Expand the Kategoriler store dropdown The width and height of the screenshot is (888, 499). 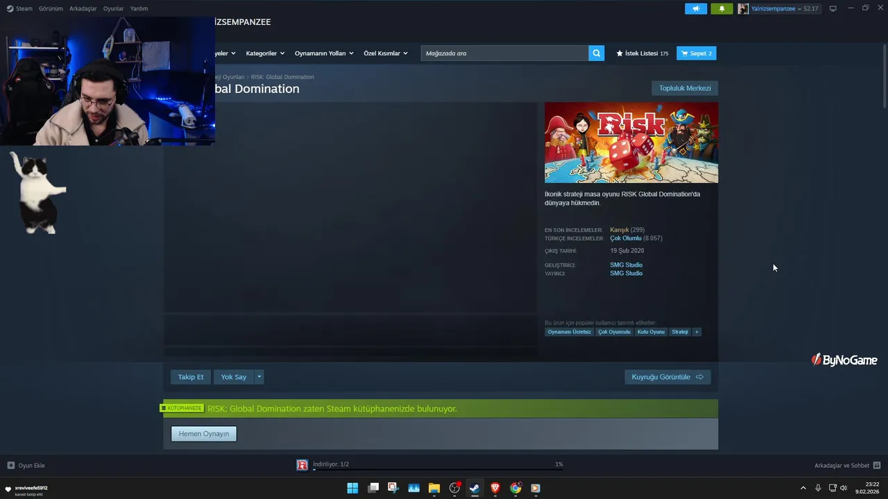click(x=265, y=53)
